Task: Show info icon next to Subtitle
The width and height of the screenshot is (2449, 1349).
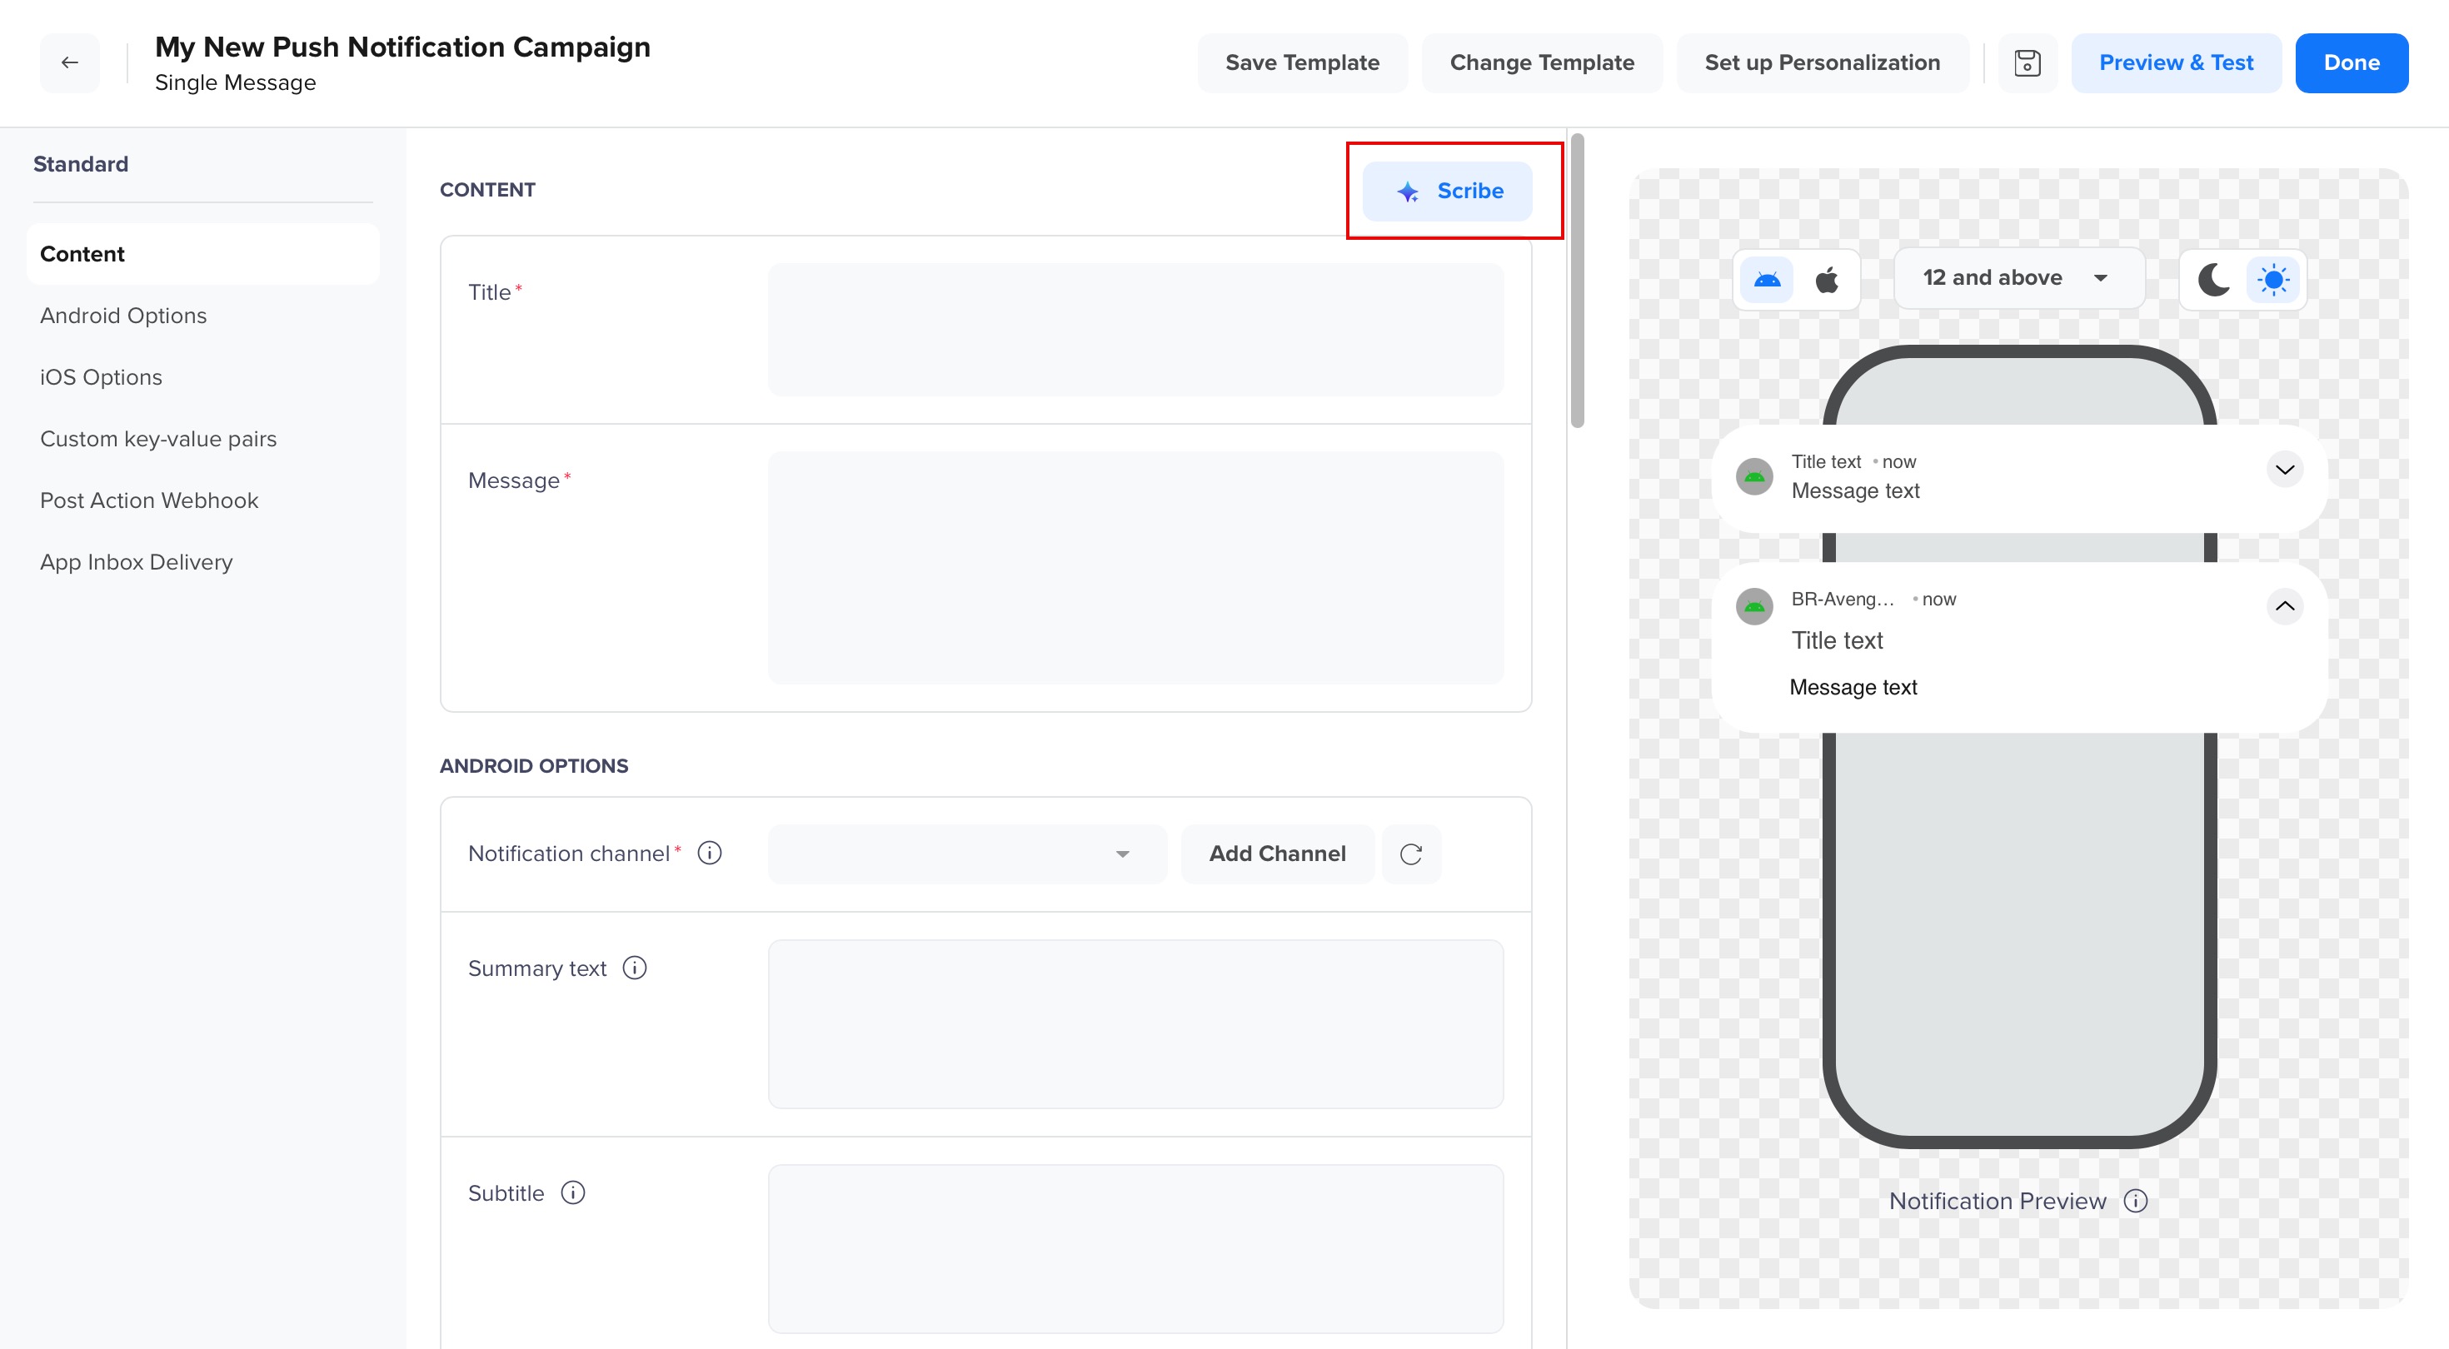Action: pyautogui.click(x=572, y=1192)
